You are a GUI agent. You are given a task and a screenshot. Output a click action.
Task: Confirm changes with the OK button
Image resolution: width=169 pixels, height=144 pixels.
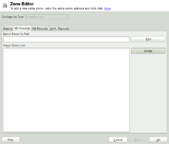(158, 140)
